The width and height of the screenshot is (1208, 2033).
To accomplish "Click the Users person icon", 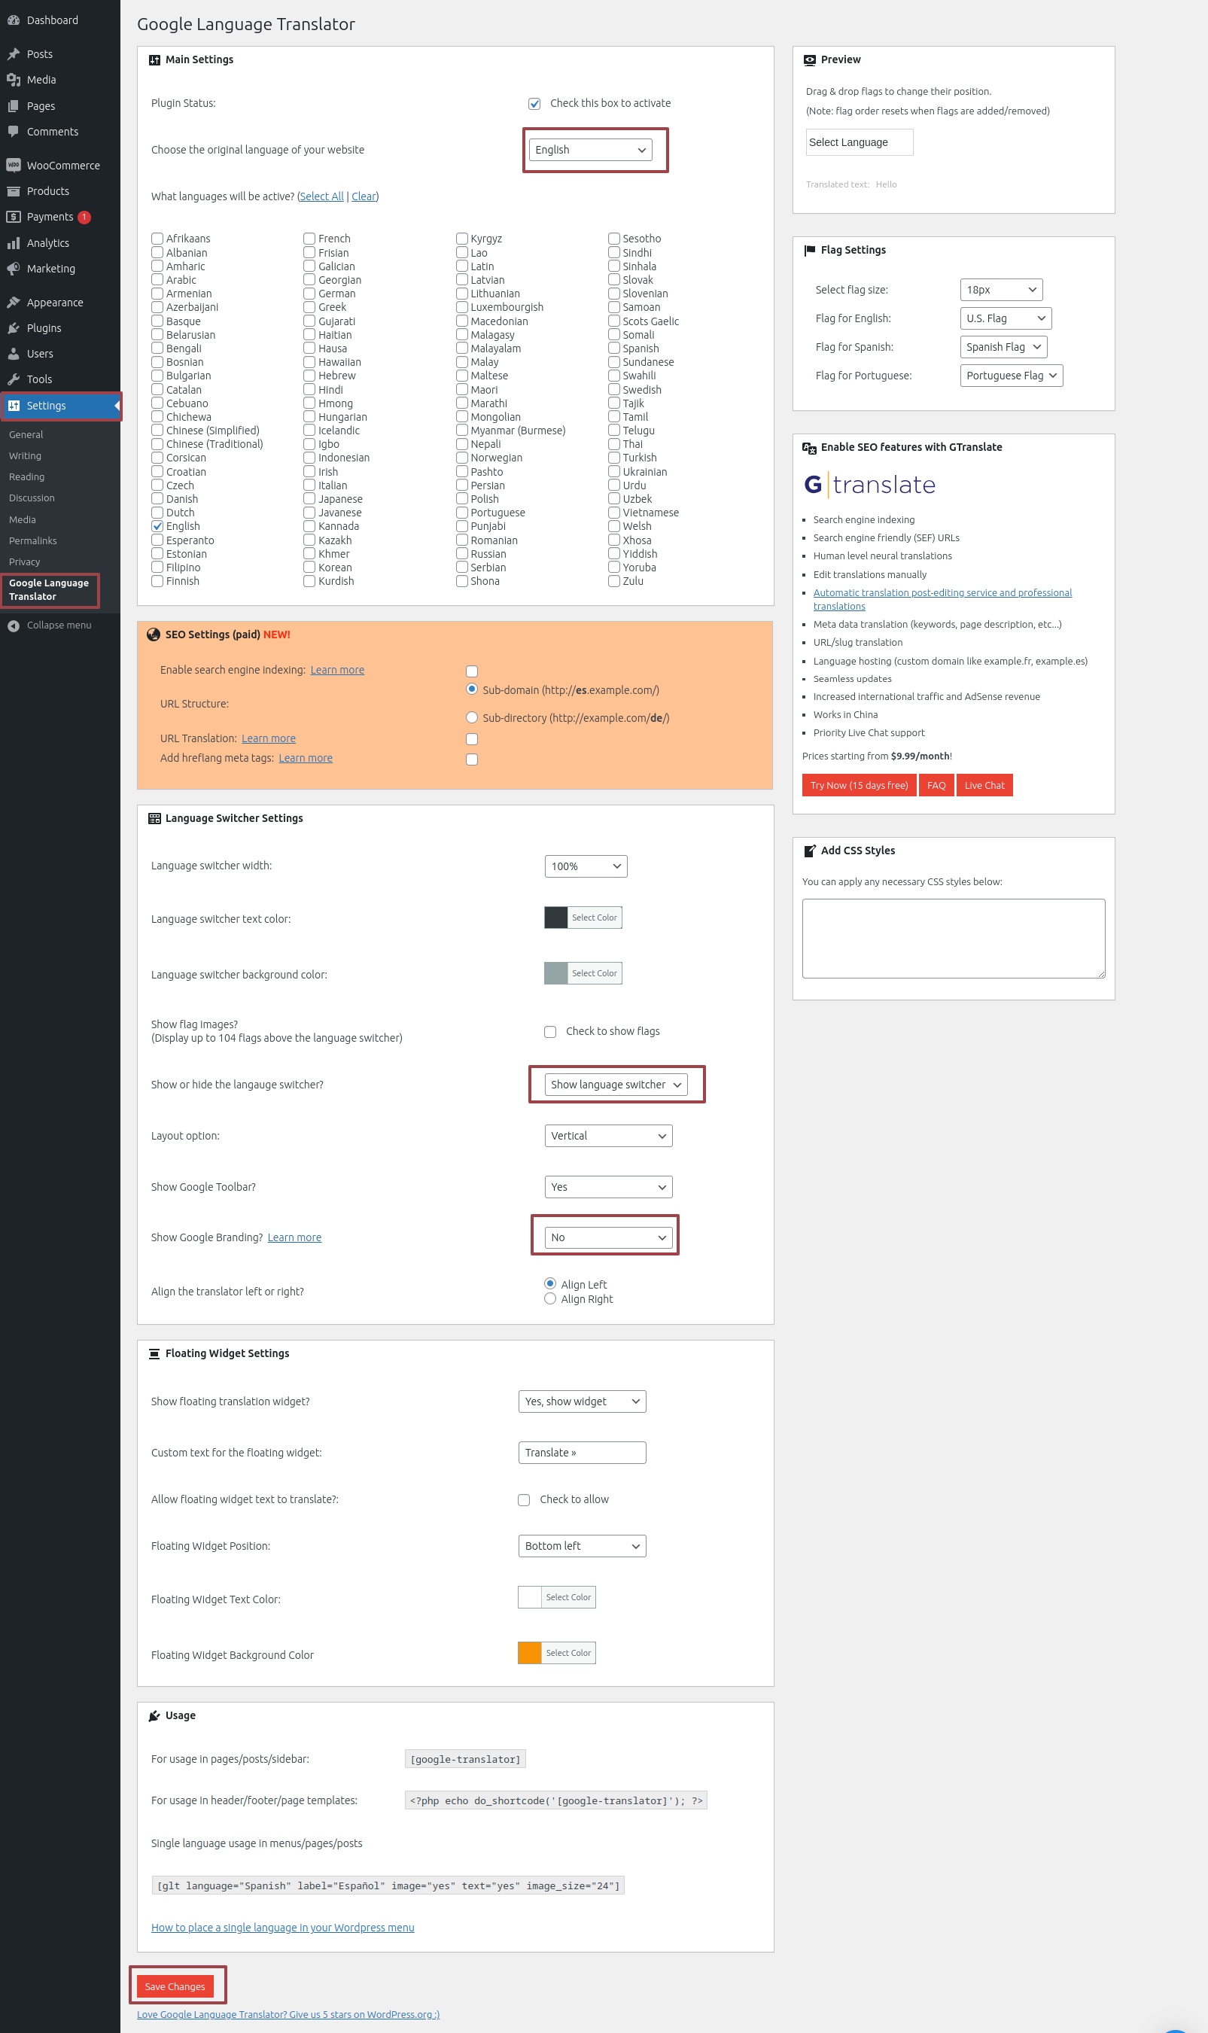I will pyautogui.click(x=13, y=353).
